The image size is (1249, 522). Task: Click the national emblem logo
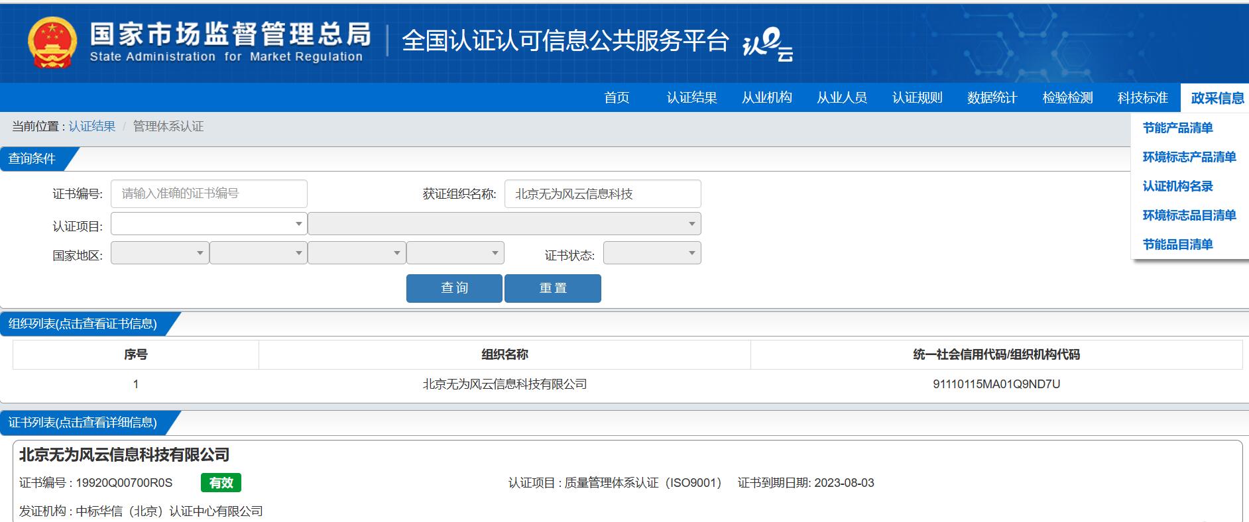(x=52, y=43)
